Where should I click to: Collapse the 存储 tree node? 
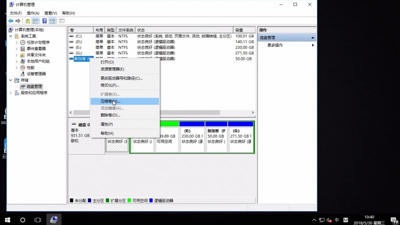point(10,80)
